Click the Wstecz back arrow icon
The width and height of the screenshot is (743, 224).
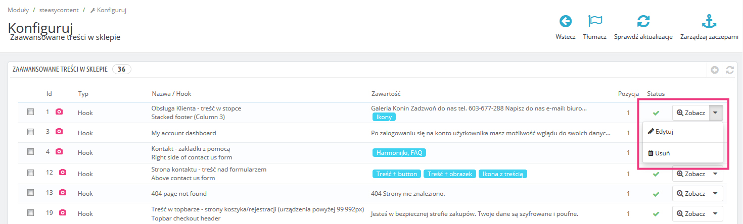pos(565,22)
